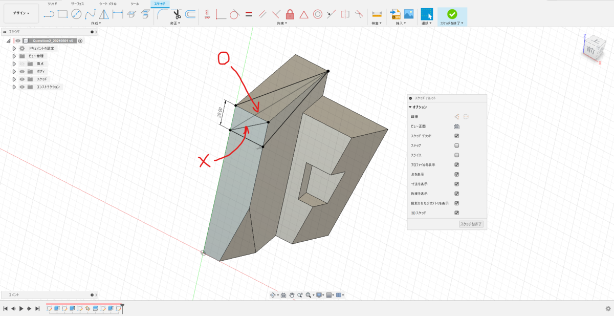Open the 作成 dropdown menu
The height and width of the screenshot is (316, 614).
96,24
